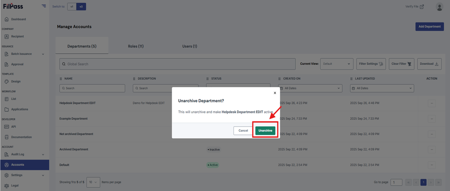Click the Example Department name
Screen dimensions: 450x191
pyautogui.click(x=73, y=118)
